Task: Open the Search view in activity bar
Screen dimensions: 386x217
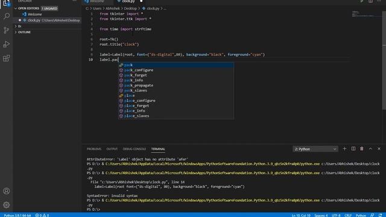Action: (7, 16)
